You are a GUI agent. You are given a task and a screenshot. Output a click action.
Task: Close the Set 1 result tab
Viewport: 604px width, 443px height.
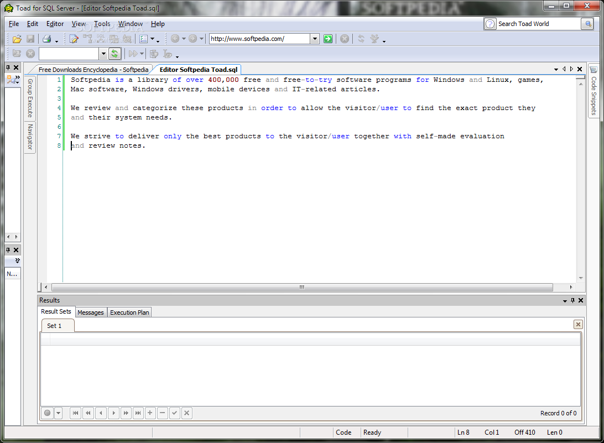tap(578, 324)
